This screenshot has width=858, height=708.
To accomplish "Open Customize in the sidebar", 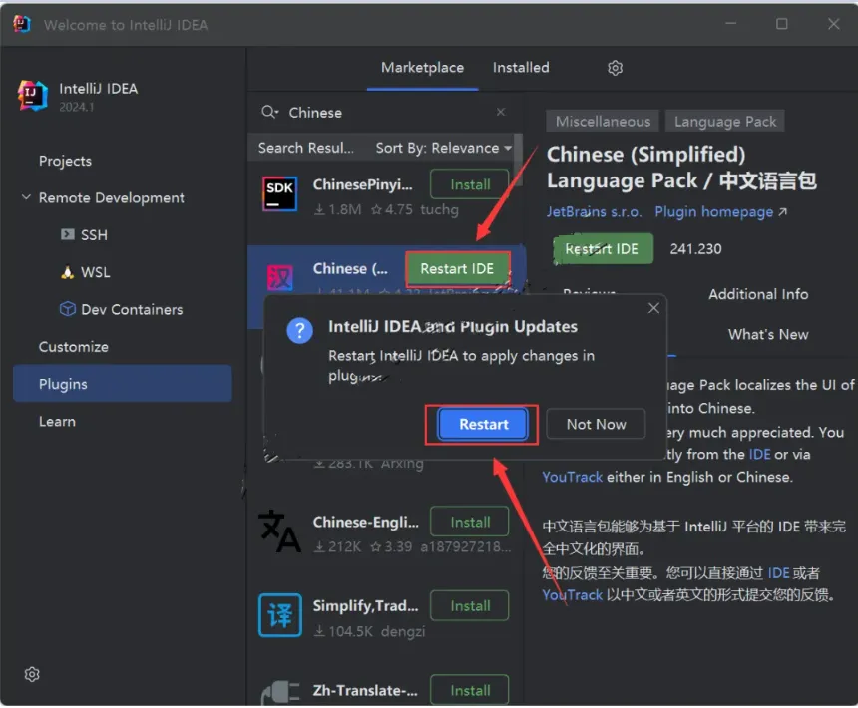I will click(73, 347).
